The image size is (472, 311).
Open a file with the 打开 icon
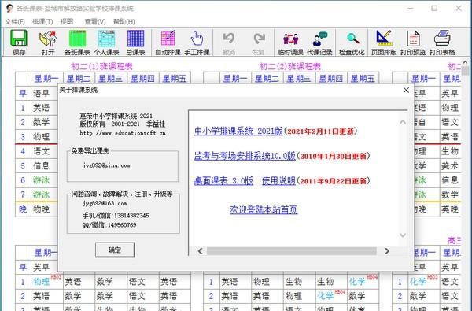[48, 43]
